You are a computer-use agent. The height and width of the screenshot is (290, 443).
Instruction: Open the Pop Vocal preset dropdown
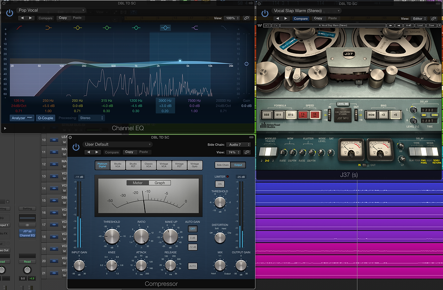(51, 10)
